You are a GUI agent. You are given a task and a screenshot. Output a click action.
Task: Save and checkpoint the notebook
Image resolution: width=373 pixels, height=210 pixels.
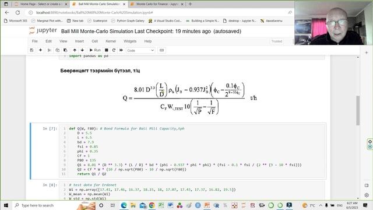pyautogui.click(x=31, y=50)
